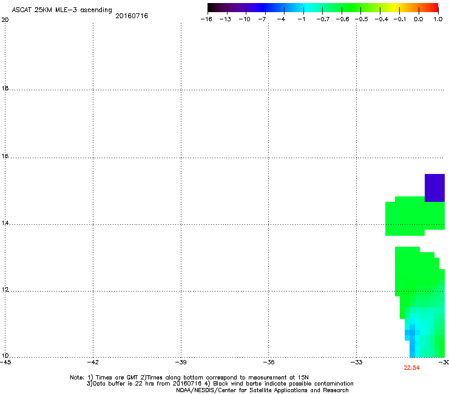Click the latitude 18 axis label
The image size is (449, 394).
coord(5,88)
